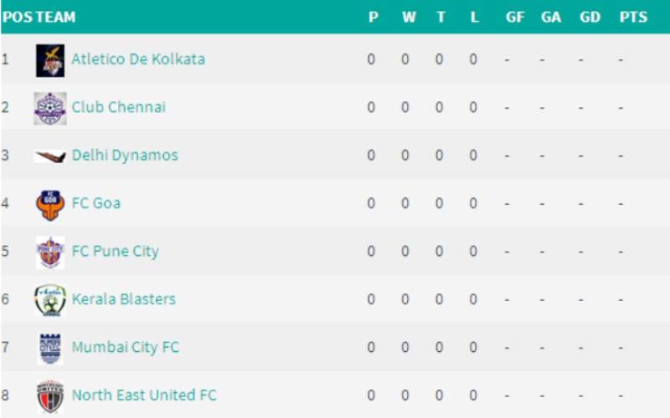
Task: Go to the FC Goa team link
Action: point(96,203)
